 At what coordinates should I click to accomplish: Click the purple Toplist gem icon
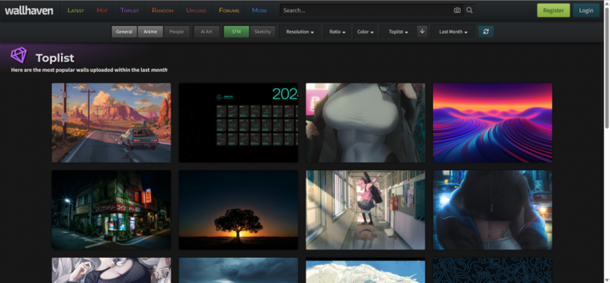pyautogui.click(x=18, y=55)
